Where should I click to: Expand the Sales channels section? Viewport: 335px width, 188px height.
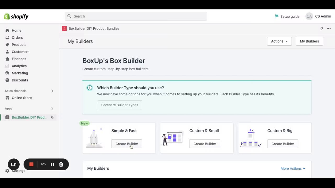click(52, 91)
